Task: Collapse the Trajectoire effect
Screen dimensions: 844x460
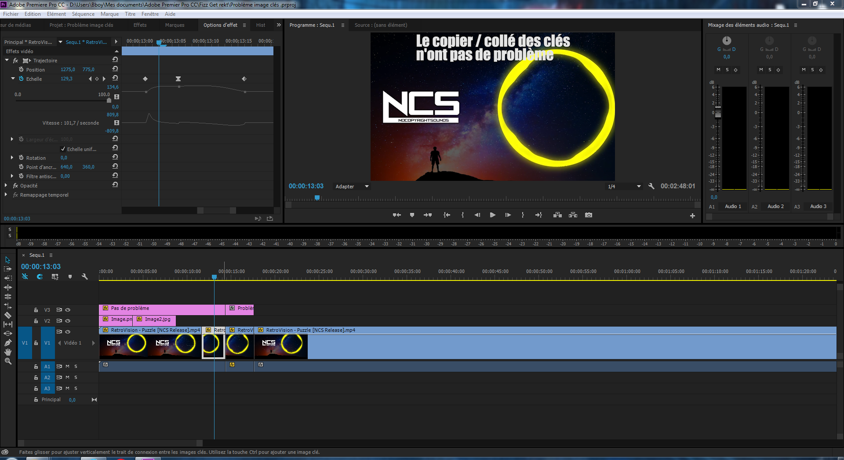Action: 7,60
